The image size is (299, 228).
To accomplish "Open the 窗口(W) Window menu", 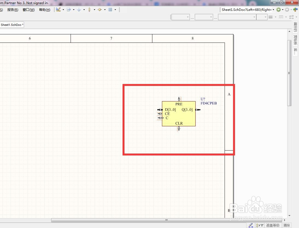I will click(29, 10).
